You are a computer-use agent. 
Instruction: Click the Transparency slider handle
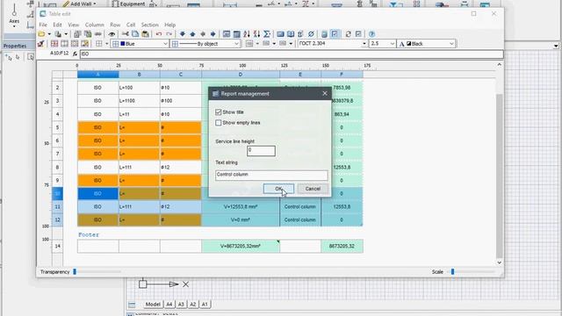[75, 272]
